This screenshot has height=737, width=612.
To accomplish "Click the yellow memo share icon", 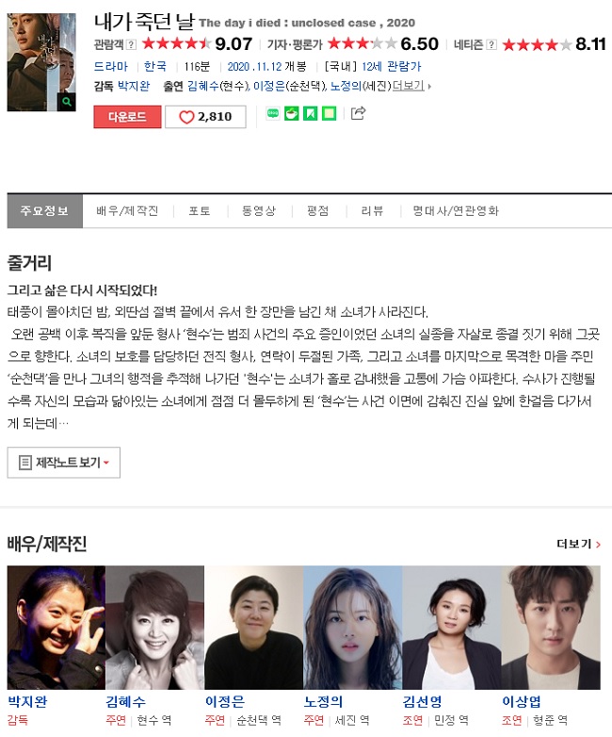I will (x=329, y=113).
